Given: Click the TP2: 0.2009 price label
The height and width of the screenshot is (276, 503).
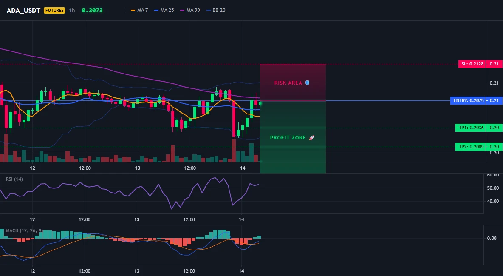Looking at the screenshot, I should (471, 147).
